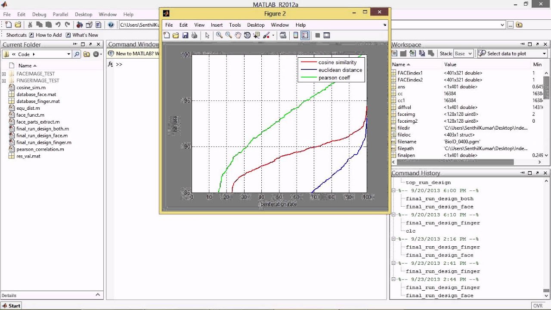Click the Windows Start button

(x=11, y=306)
